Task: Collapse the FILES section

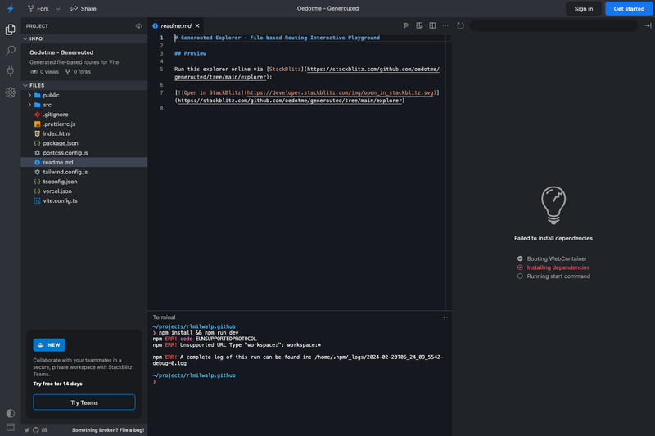Action: pos(84,85)
